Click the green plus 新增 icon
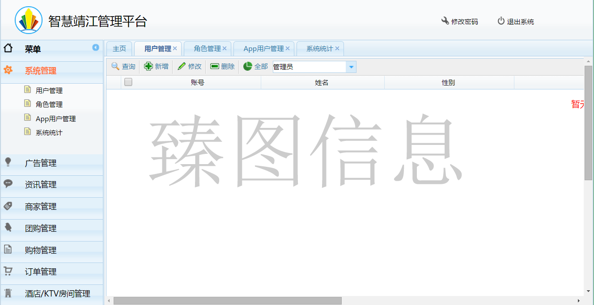This screenshot has width=594, height=305. pos(148,66)
